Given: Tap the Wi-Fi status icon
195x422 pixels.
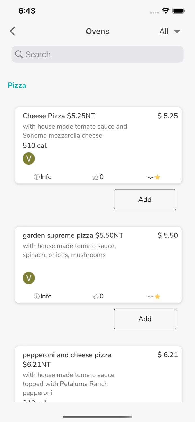Looking at the screenshot, I should (x=166, y=11).
